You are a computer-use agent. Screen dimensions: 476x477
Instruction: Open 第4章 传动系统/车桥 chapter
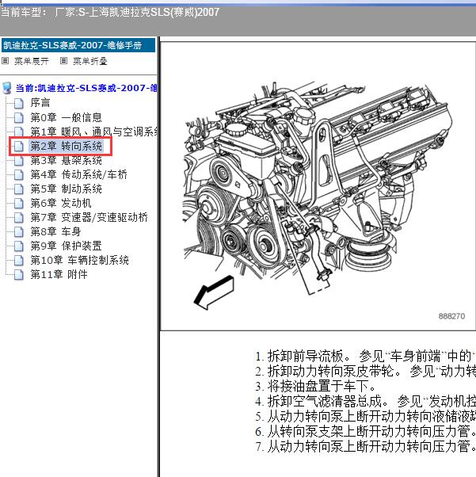click(x=78, y=174)
